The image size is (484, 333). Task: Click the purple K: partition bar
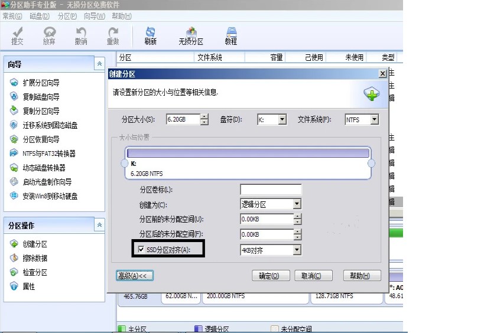[248, 154]
